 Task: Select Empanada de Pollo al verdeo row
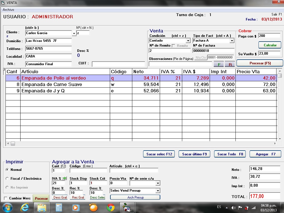coord(141,78)
